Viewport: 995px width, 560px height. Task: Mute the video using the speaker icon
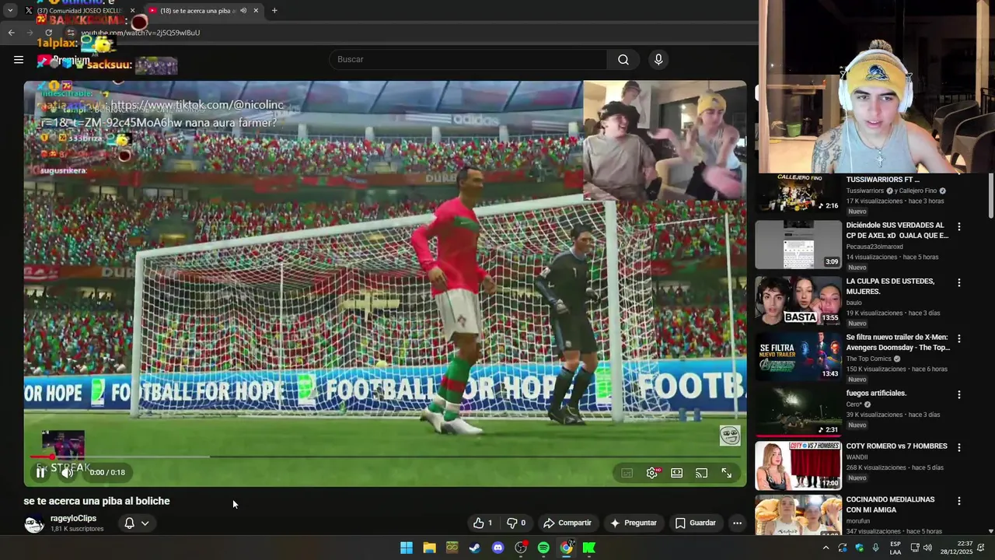[68, 472]
